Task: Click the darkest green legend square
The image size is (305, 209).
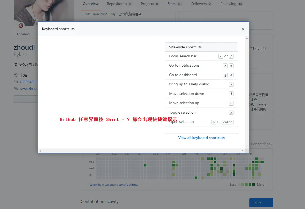Action: click(x=253, y=185)
